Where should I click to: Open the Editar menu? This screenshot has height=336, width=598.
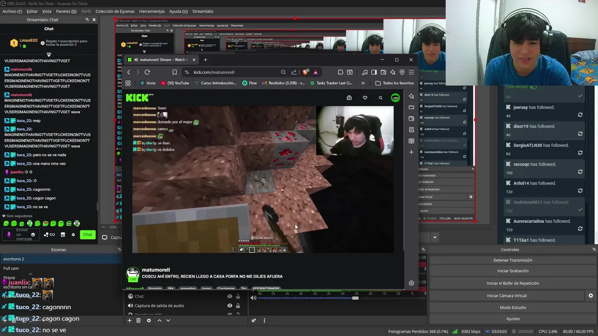32,11
